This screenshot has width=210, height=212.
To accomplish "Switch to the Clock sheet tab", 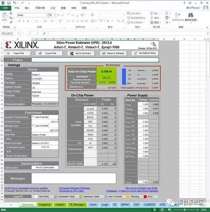I will click(x=93, y=205).
